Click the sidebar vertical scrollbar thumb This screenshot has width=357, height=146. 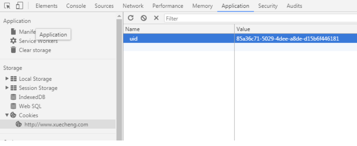[119, 80]
